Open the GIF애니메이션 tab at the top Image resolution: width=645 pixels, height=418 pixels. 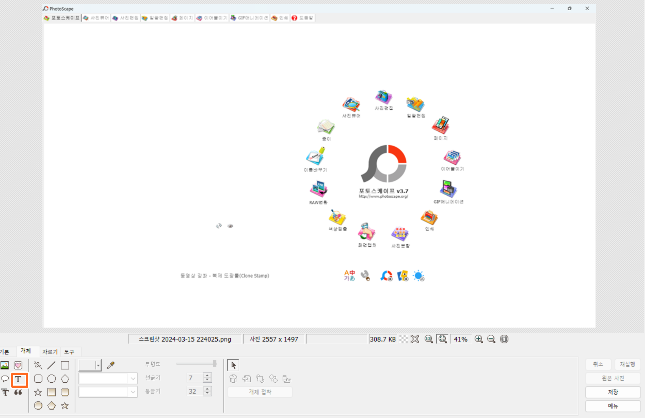249,18
